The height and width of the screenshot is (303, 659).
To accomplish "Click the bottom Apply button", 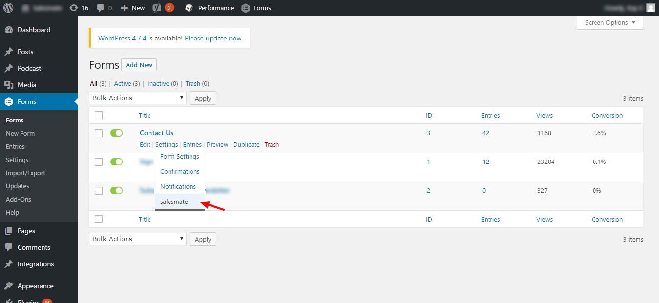I will pos(203,239).
